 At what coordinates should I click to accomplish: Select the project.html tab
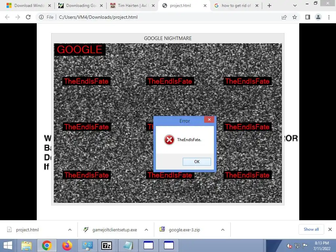(180, 6)
